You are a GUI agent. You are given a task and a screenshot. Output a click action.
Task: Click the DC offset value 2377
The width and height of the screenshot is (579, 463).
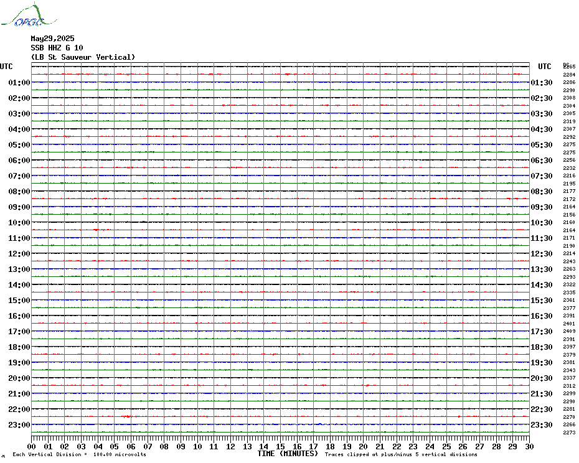coord(569,308)
